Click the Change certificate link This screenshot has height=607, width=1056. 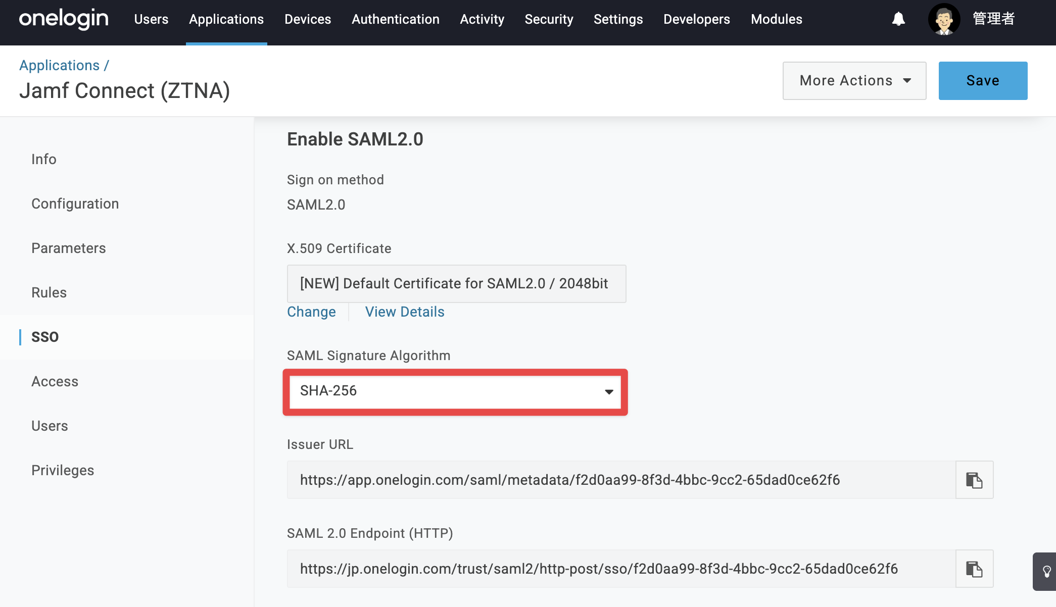click(311, 312)
